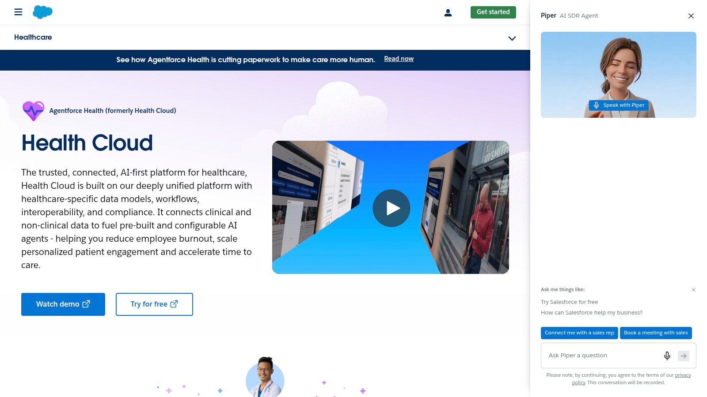Click the Get started button

click(493, 12)
